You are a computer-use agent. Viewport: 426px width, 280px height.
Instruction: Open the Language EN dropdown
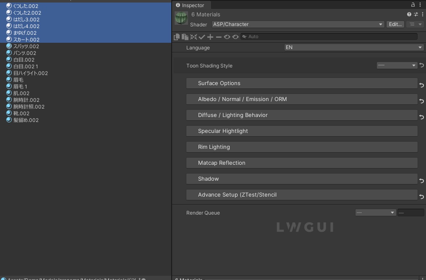coord(354,47)
